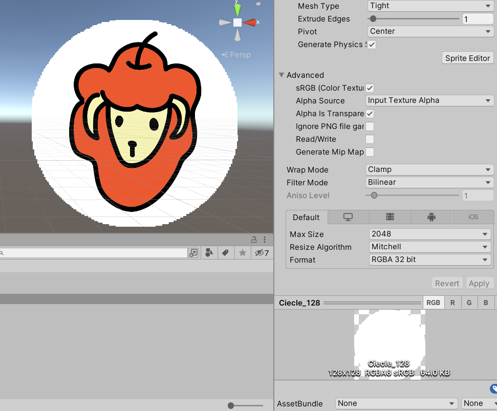This screenshot has height=411, width=497.
Task: Open the Resize Algorithm dropdown
Action: pos(430,247)
